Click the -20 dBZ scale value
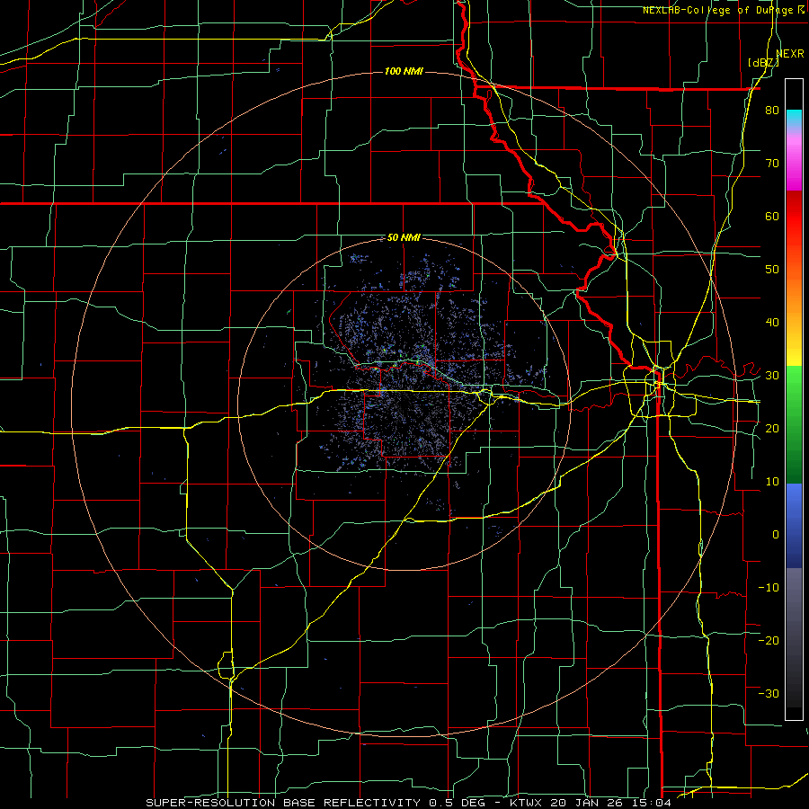The width and height of the screenshot is (809, 809). 769,640
